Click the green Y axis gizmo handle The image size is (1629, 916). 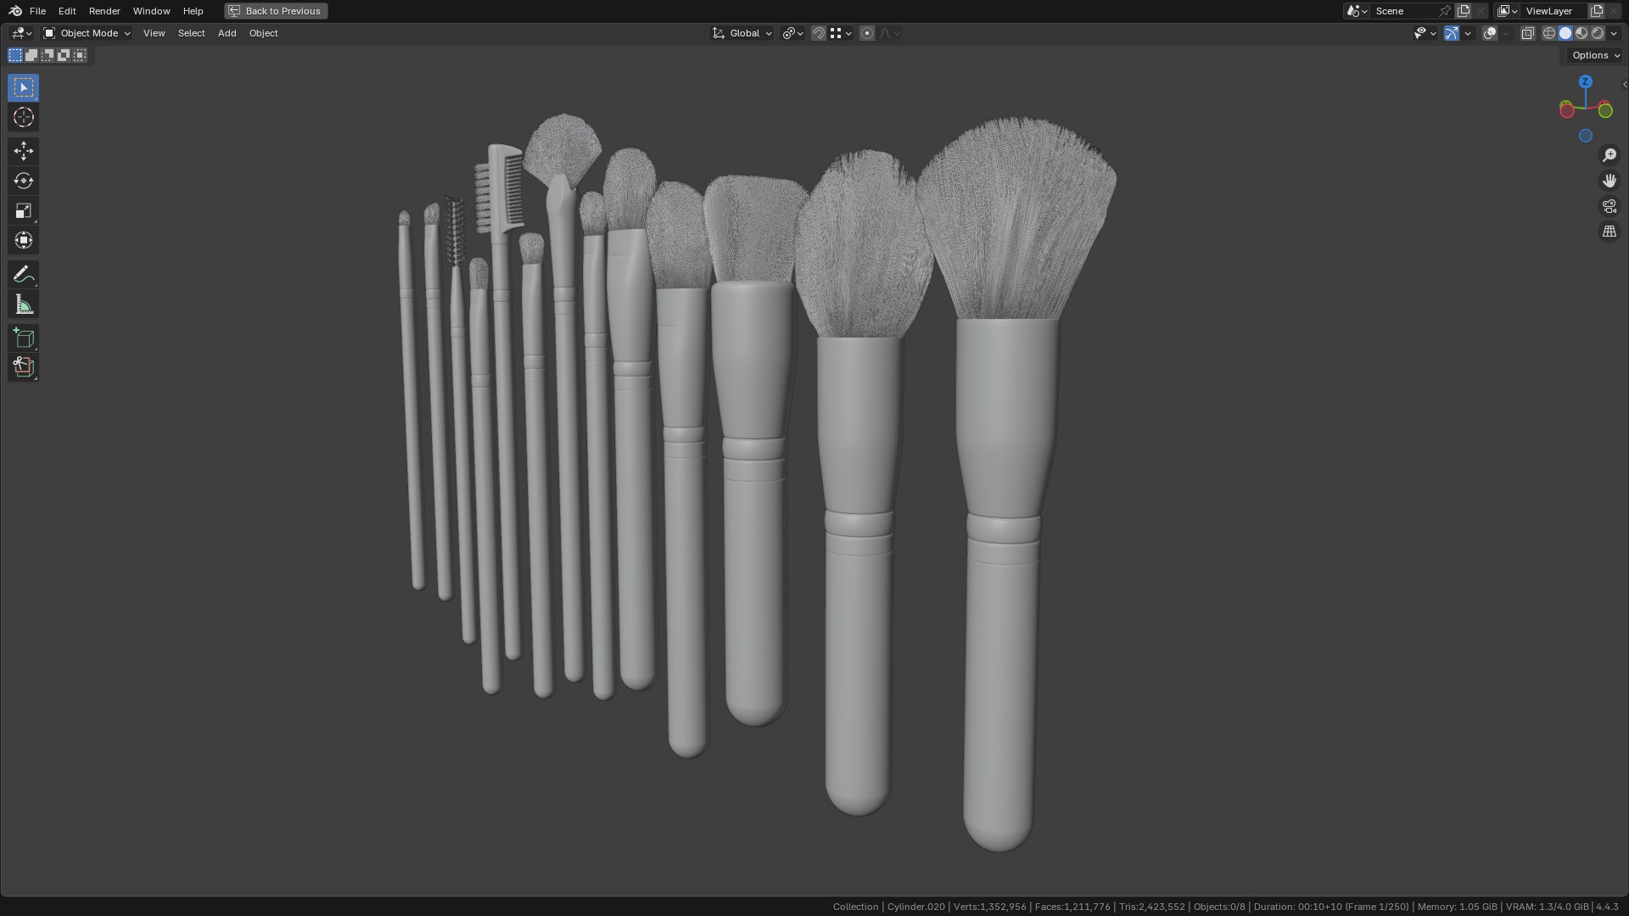click(1605, 110)
